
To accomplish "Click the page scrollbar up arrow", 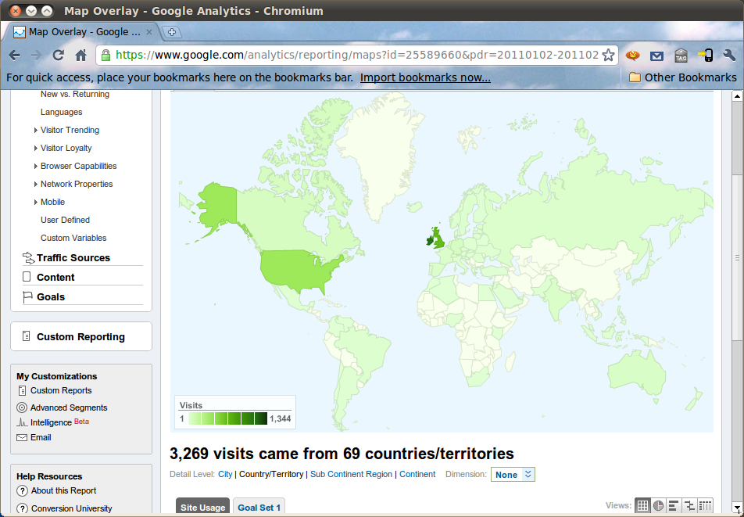I will pos(737,96).
